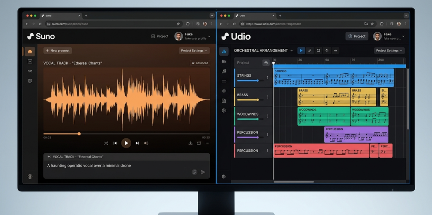
Task: Open a new tab in the Udio window
Action: pos(280,16)
